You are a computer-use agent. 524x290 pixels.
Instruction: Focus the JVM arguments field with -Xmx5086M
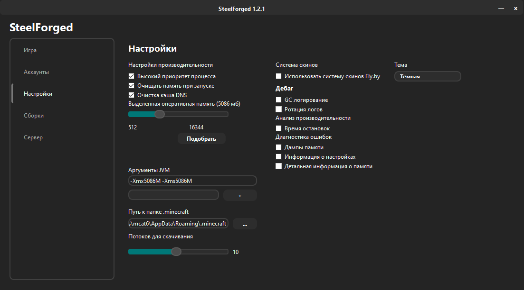(x=192, y=181)
